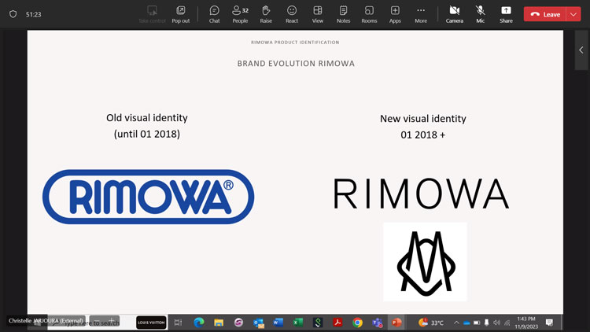Raise your hand in the meeting

click(x=266, y=13)
